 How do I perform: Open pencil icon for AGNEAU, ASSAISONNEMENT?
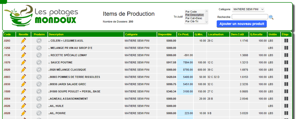(23, 99)
